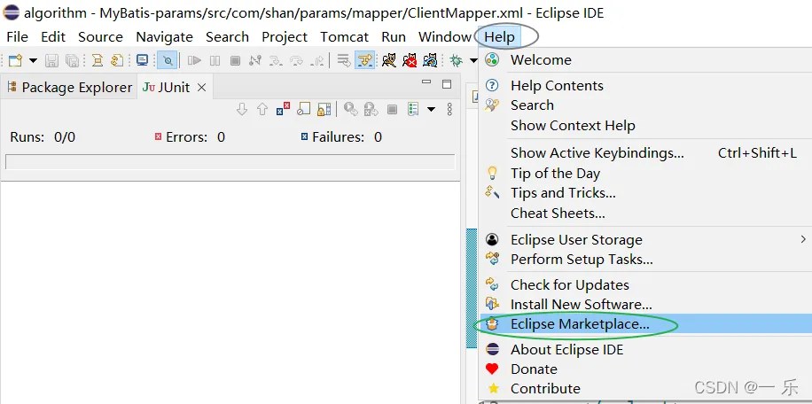Click Rerun Test Failures First icon
This screenshot has width=812, height=404.
point(371,109)
